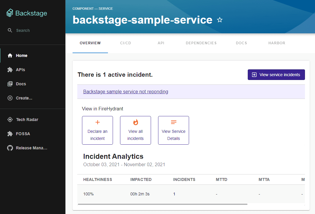The width and height of the screenshot is (315, 214).
Task: Click the MTTD column header
Action: point(222,179)
